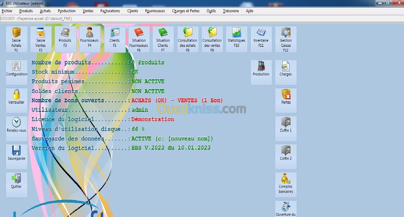
Task: Open the Aide menu
Action: pos(250,11)
